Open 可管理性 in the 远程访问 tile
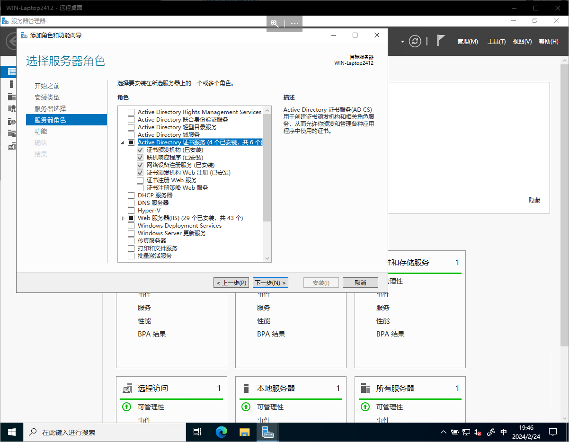569x442 pixels. (x=151, y=407)
